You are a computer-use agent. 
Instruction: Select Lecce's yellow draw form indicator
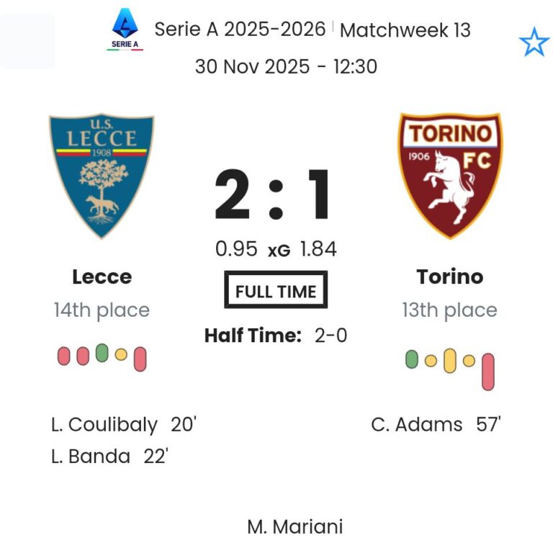[121, 354]
